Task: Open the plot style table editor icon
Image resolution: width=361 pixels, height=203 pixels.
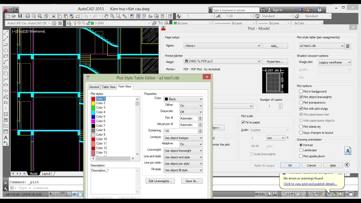Action: pyautogui.click(x=348, y=46)
